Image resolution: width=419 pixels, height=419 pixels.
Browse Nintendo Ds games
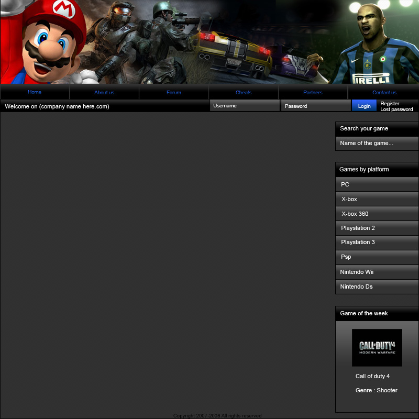click(377, 286)
